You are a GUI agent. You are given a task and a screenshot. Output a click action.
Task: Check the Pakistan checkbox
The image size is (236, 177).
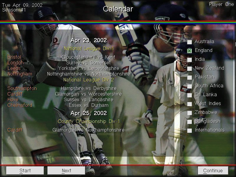[189, 77]
